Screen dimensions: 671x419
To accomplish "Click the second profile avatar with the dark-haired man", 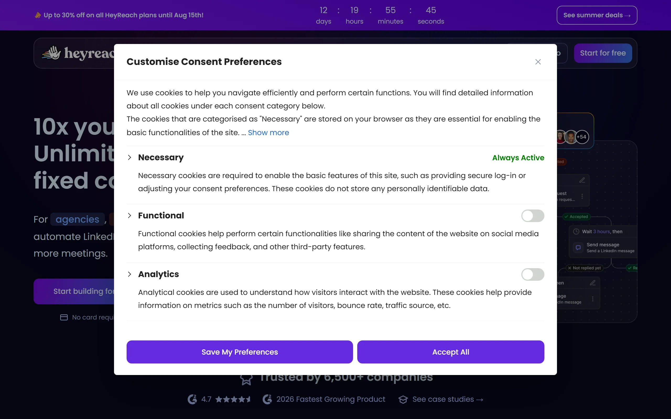I will (570, 137).
